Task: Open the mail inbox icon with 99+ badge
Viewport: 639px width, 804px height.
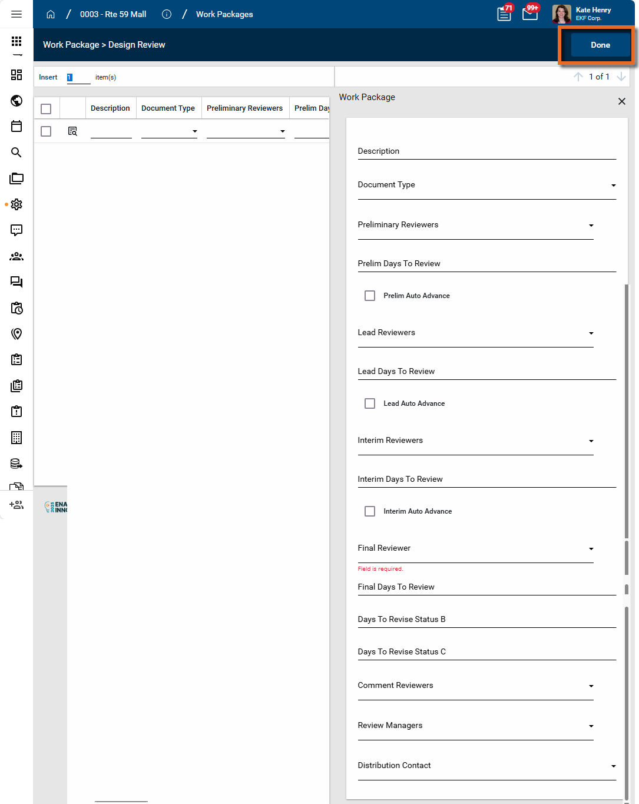Action: point(530,14)
